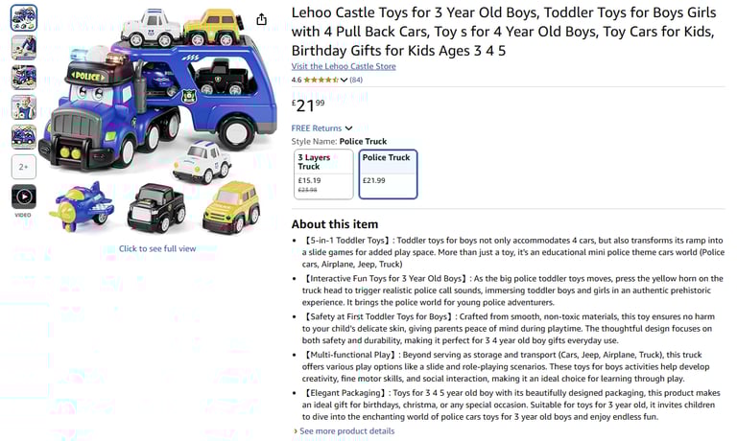Click the 'Click to see full view' text
737x441 pixels.
[157, 248]
